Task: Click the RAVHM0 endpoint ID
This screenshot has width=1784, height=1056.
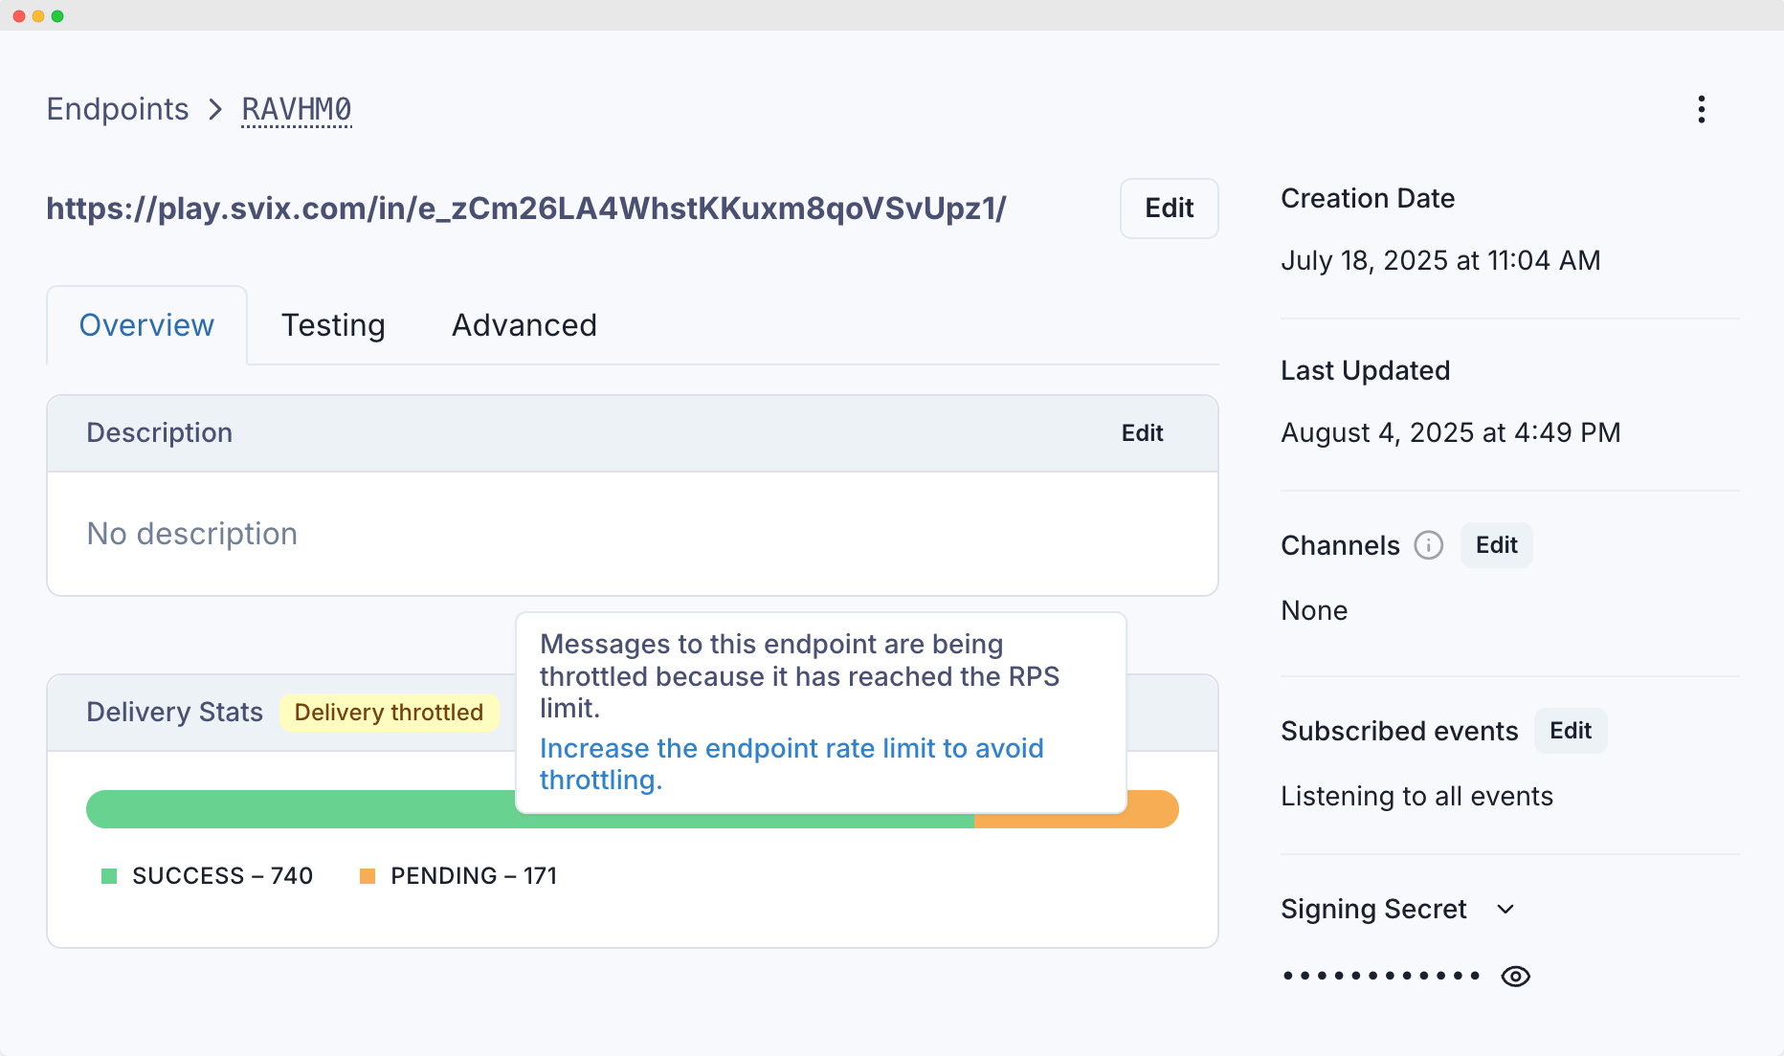Action: point(297,110)
